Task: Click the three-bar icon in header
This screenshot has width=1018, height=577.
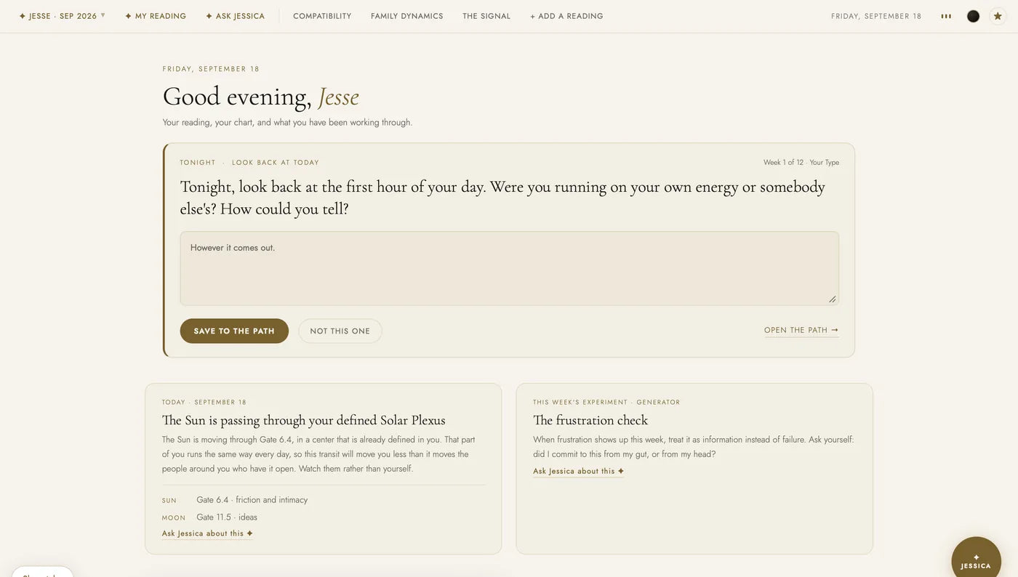Action: tap(946, 16)
